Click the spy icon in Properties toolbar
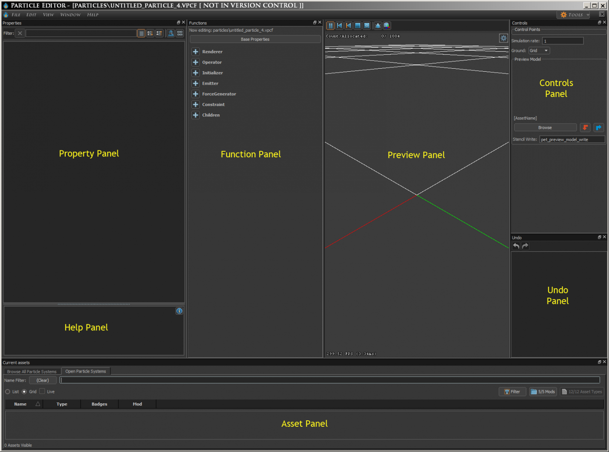This screenshot has width=609, height=452. (171, 33)
